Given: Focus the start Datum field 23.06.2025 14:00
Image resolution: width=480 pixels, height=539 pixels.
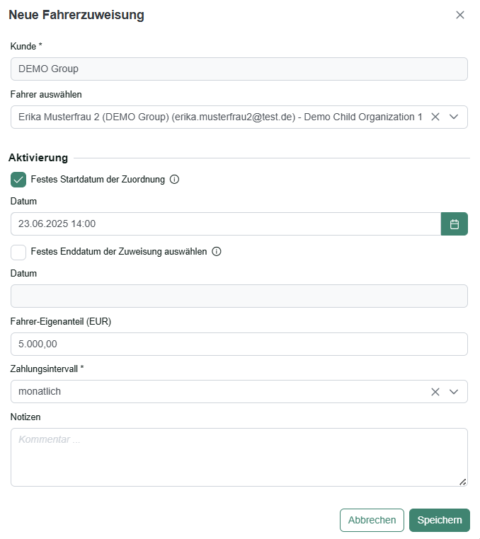Looking at the screenshot, I should pyautogui.click(x=226, y=224).
